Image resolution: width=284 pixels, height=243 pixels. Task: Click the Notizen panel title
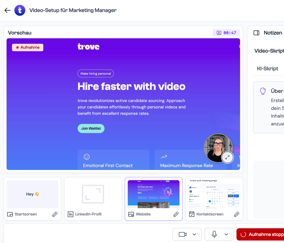point(273,33)
